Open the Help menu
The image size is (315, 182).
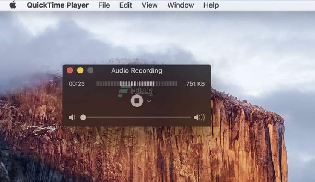click(211, 5)
